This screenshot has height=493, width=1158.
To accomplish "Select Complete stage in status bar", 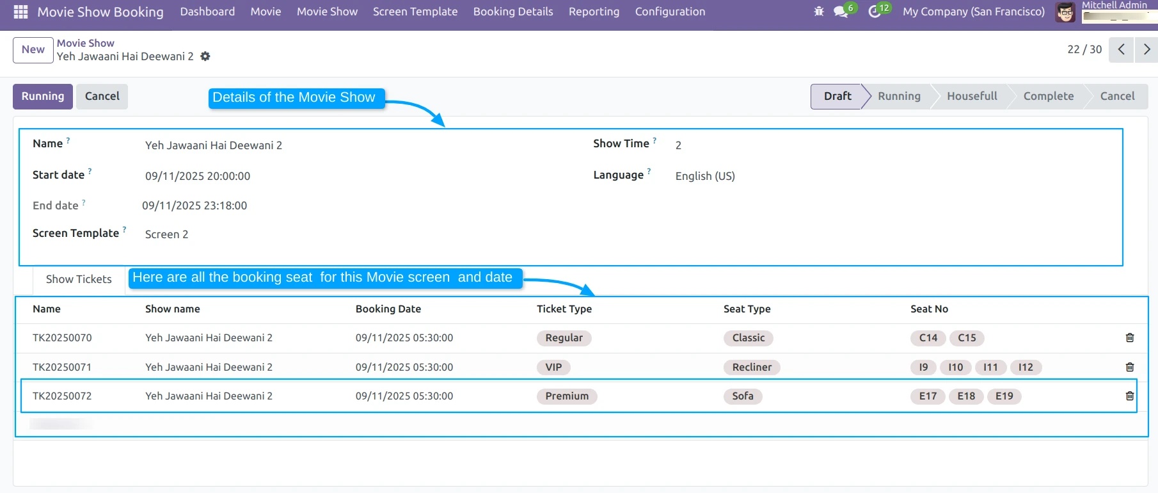I will (1049, 96).
